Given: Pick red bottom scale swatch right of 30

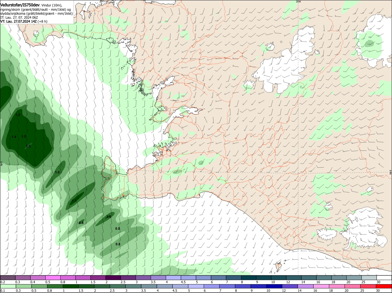Looking at the screenshot, I should coord(383,286).
